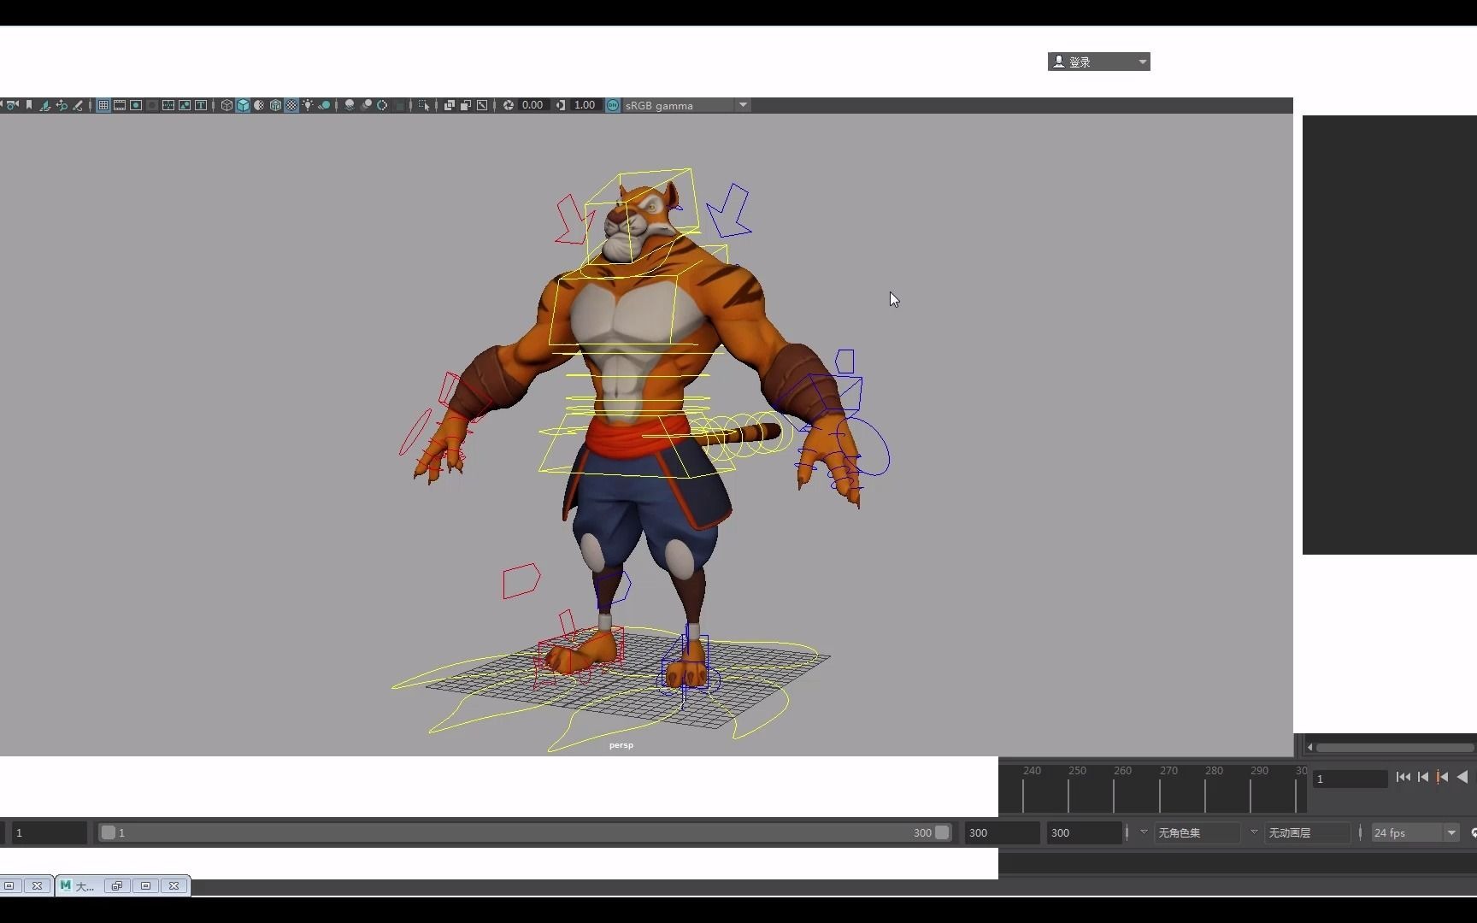Click the select camera icon

12,105
